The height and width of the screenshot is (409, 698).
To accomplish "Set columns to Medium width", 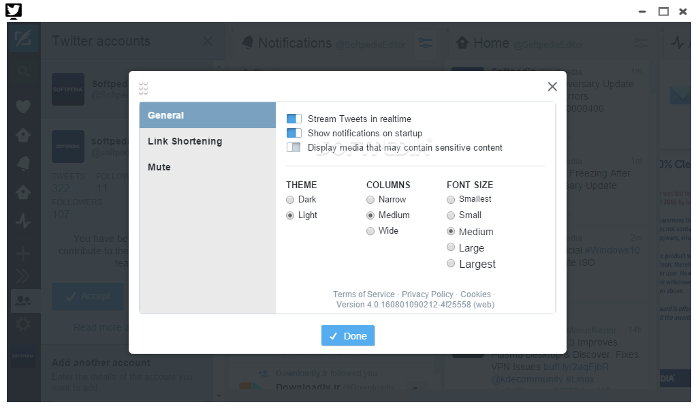I will pyautogui.click(x=370, y=215).
